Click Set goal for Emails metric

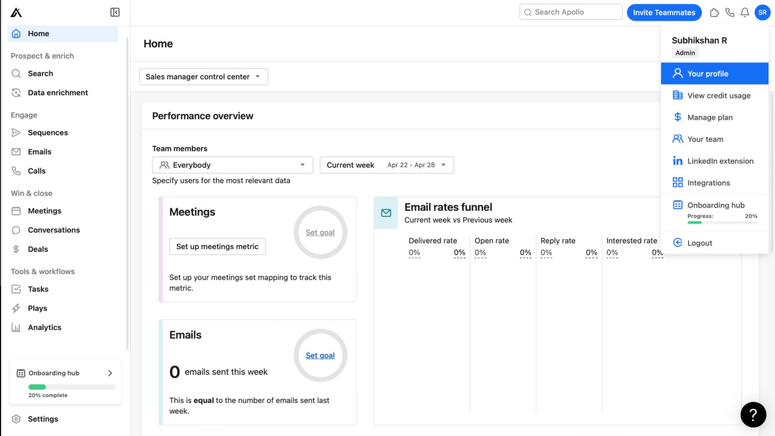point(320,355)
